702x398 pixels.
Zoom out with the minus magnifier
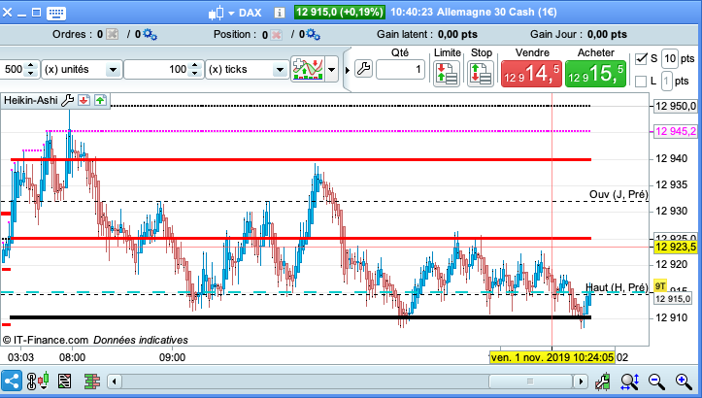[656, 381]
